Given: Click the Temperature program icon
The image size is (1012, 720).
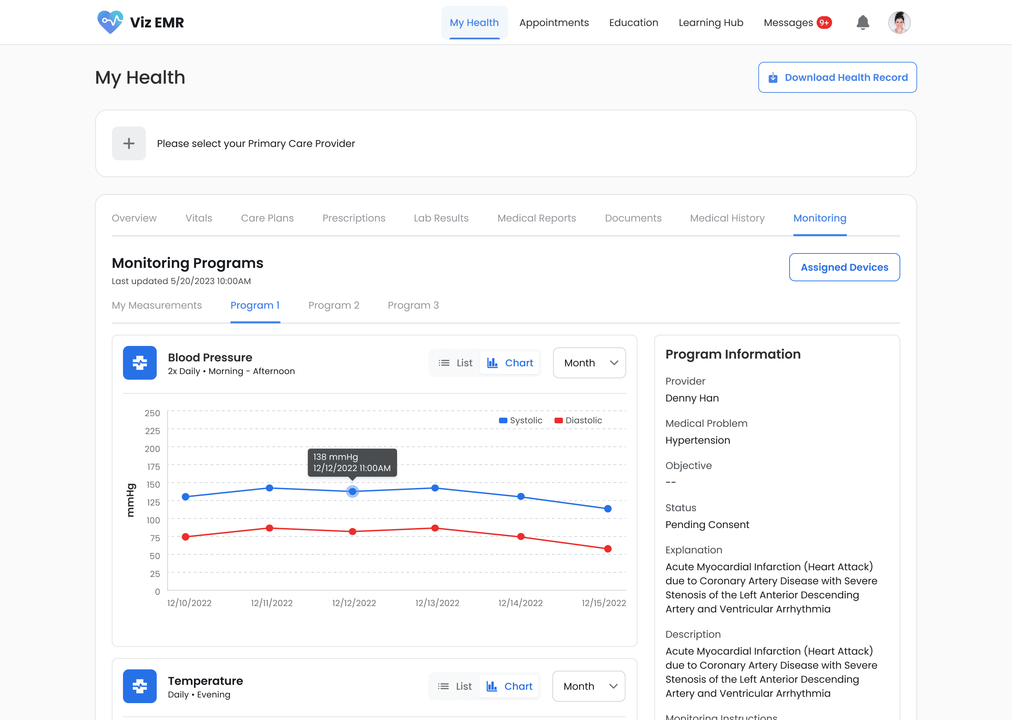Looking at the screenshot, I should click(140, 686).
